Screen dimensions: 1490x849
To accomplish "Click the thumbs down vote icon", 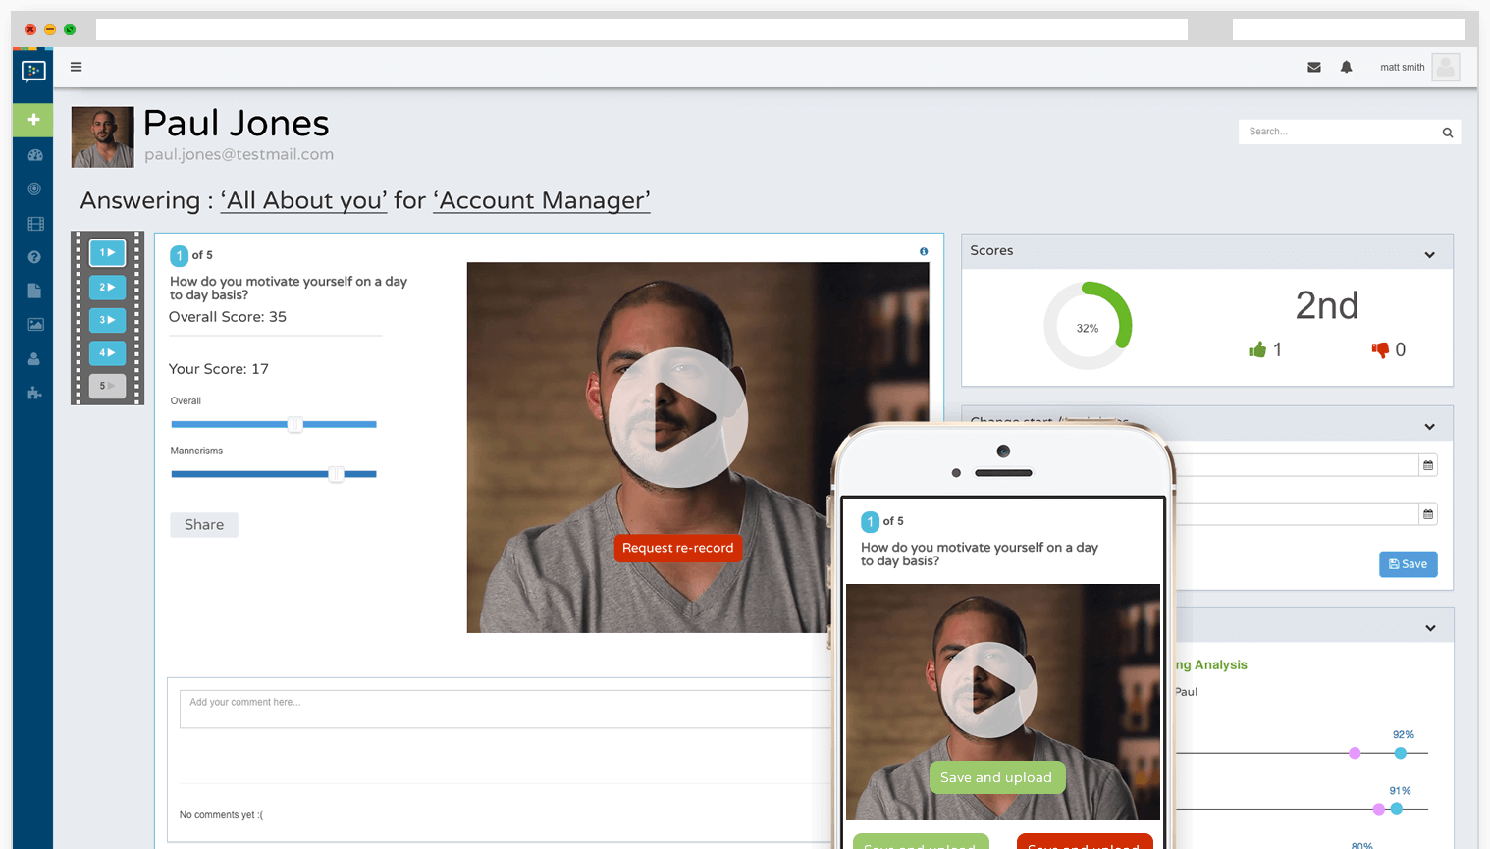I will click(1380, 349).
